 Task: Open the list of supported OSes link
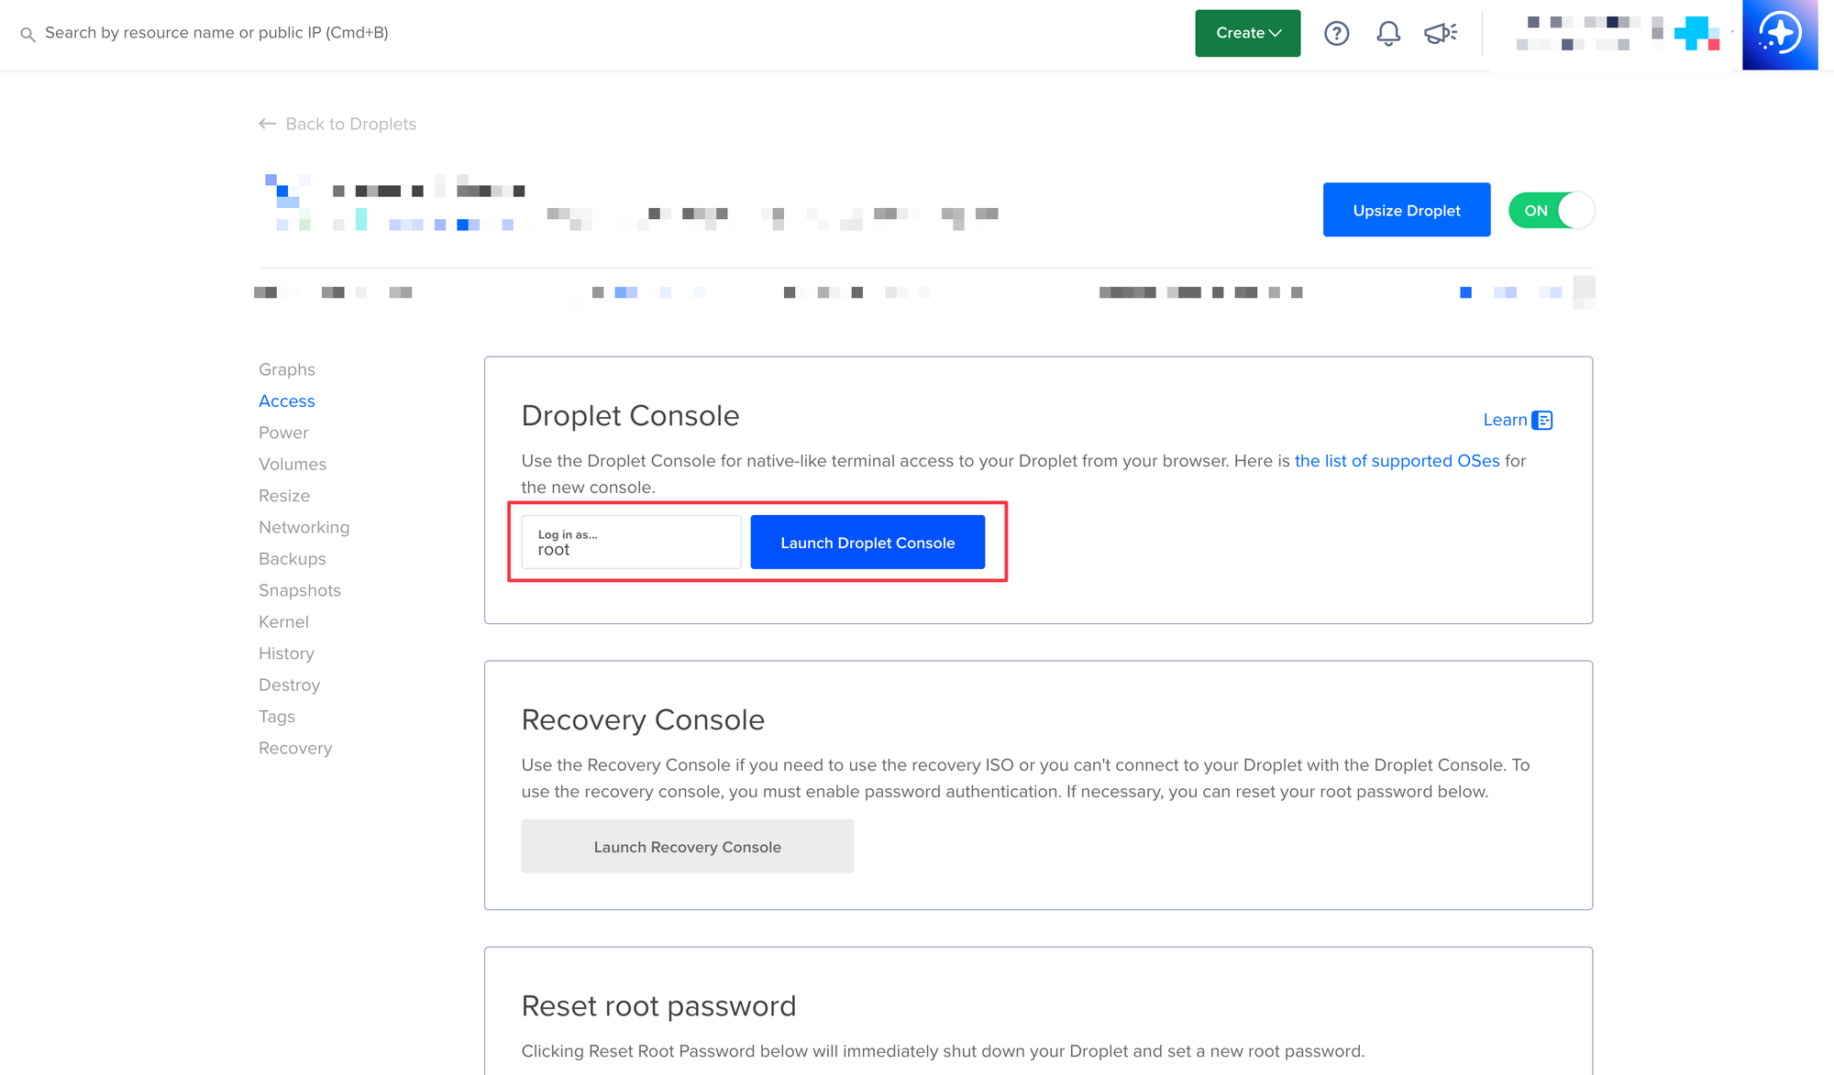(1397, 461)
